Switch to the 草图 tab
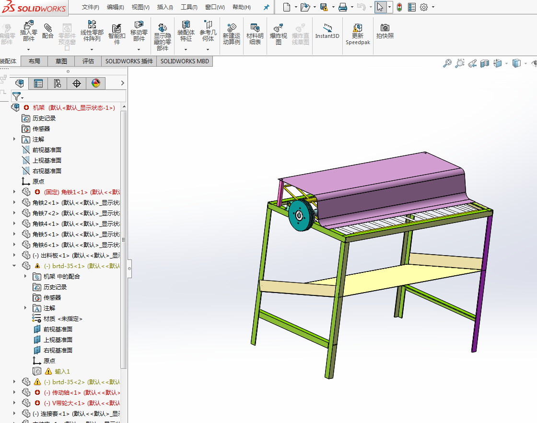This screenshot has height=423, width=537. coord(61,61)
